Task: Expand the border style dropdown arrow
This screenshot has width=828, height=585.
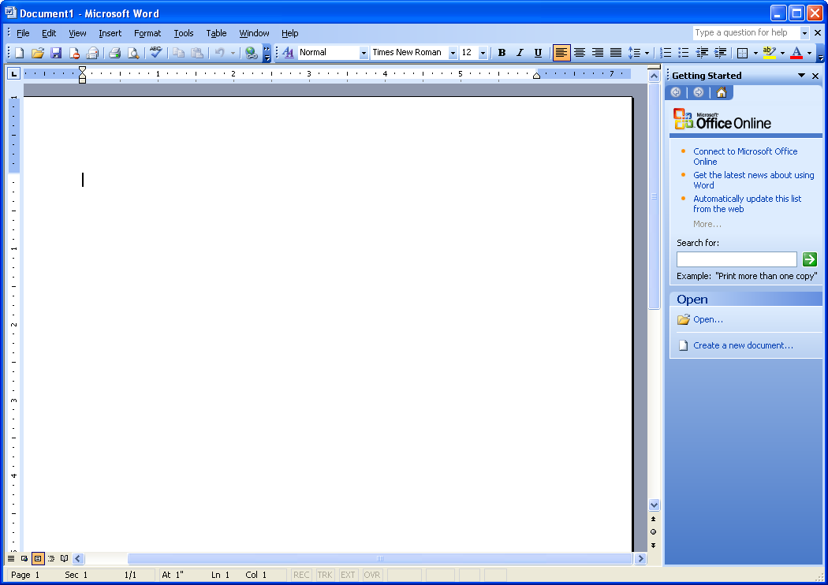Action: click(x=755, y=53)
